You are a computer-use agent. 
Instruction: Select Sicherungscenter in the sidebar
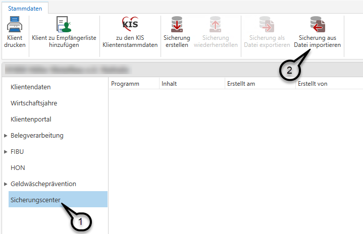click(35, 200)
